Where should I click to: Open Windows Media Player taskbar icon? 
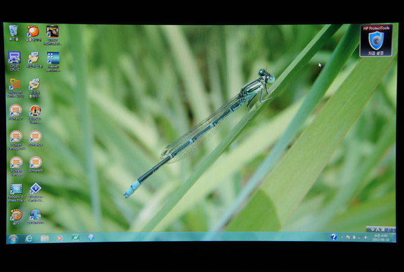pos(60,238)
